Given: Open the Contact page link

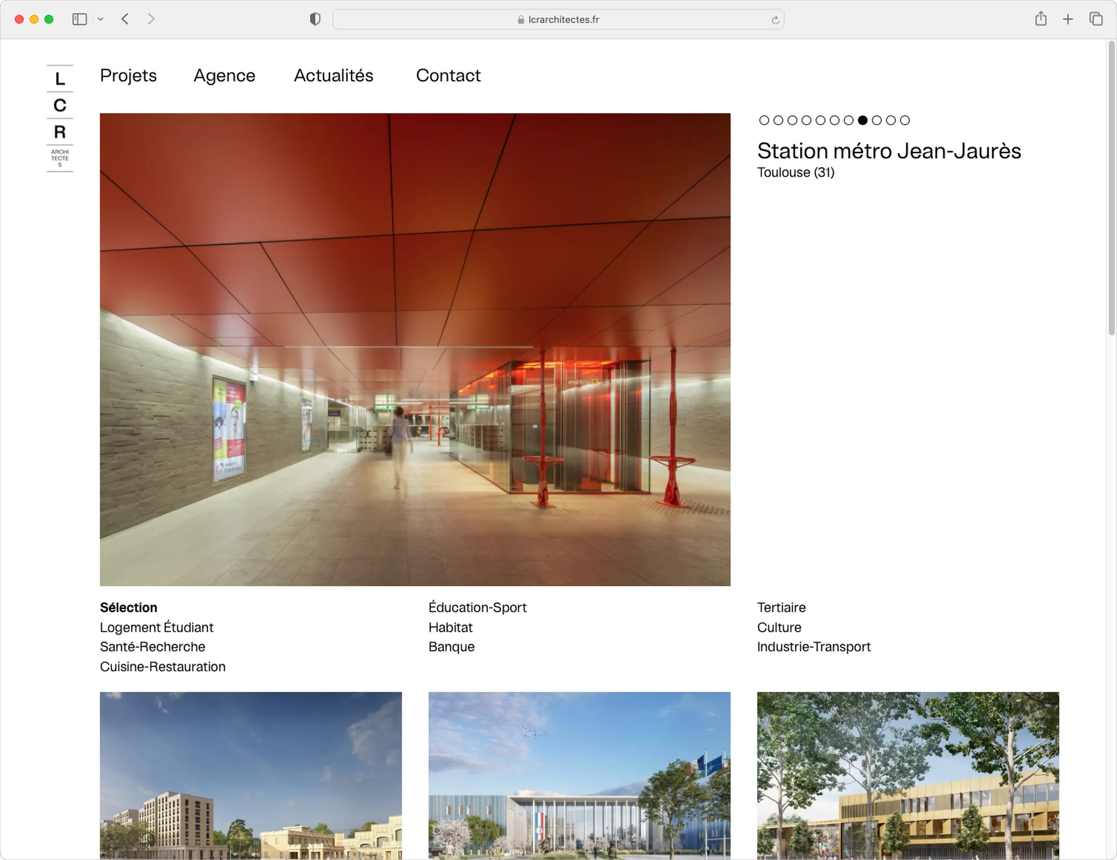Looking at the screenshot, I should coord(448,76).
